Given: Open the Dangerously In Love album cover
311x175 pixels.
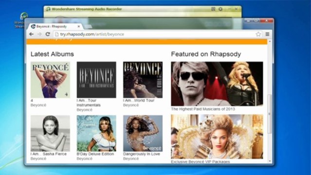Looking at the screenshot, I should point(143,133).
